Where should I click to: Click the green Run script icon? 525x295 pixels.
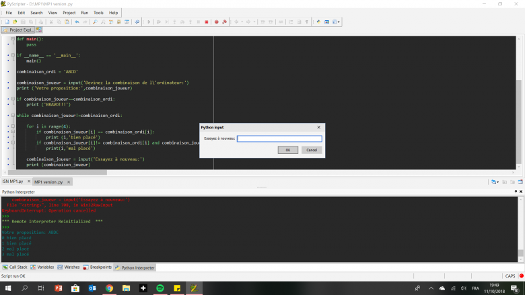(x=149, y=22)
